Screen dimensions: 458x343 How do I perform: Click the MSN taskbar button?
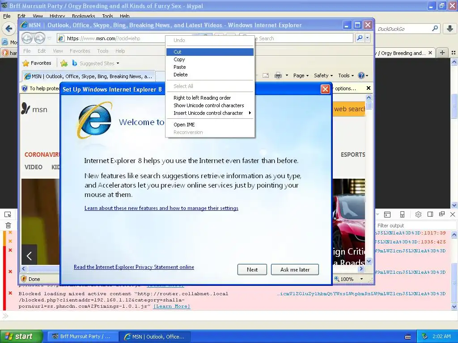(x=155, y=336)
